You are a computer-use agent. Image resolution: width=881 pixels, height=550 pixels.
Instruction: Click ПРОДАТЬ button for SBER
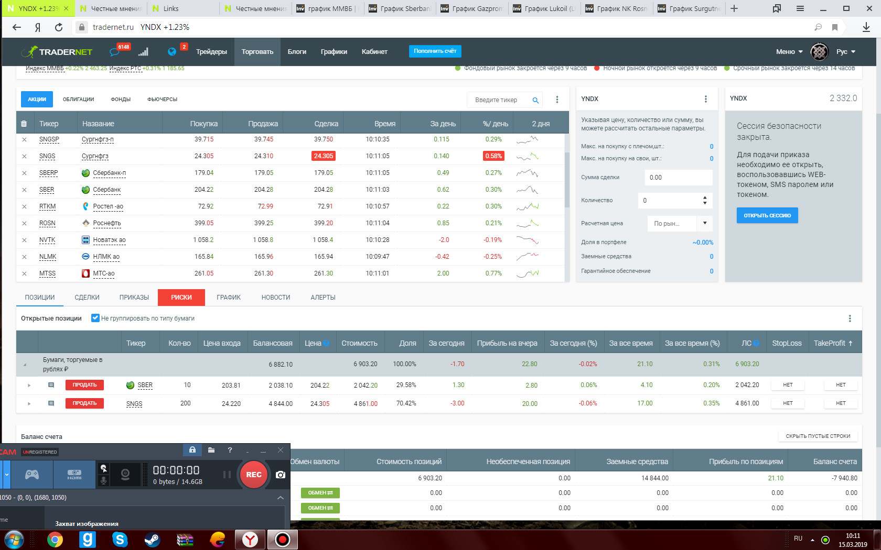[84, 385]
